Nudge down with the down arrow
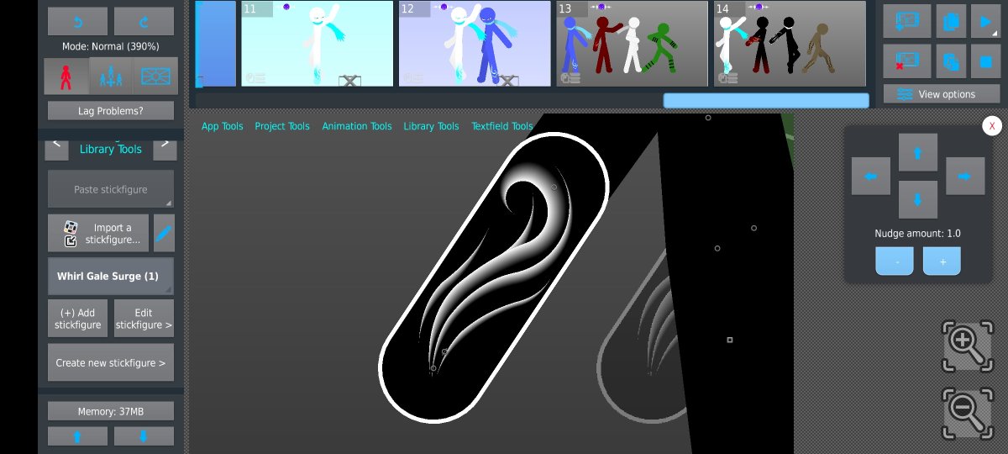Image resolution: width=1008 pixels, height=454 pixels. click(x=918, y=200)
